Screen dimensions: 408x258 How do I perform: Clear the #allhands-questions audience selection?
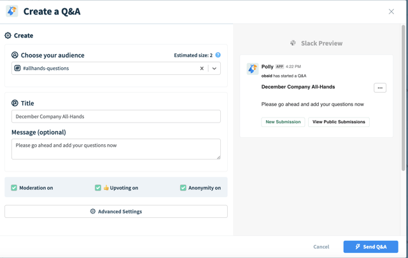pyautogui.click(x=202, y=69)
